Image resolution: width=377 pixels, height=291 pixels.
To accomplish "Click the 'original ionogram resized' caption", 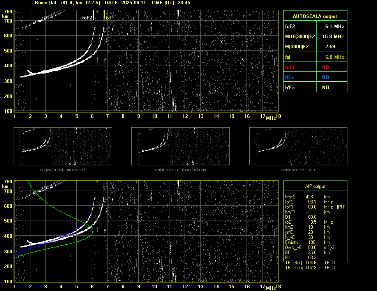I will click(63, 170).
